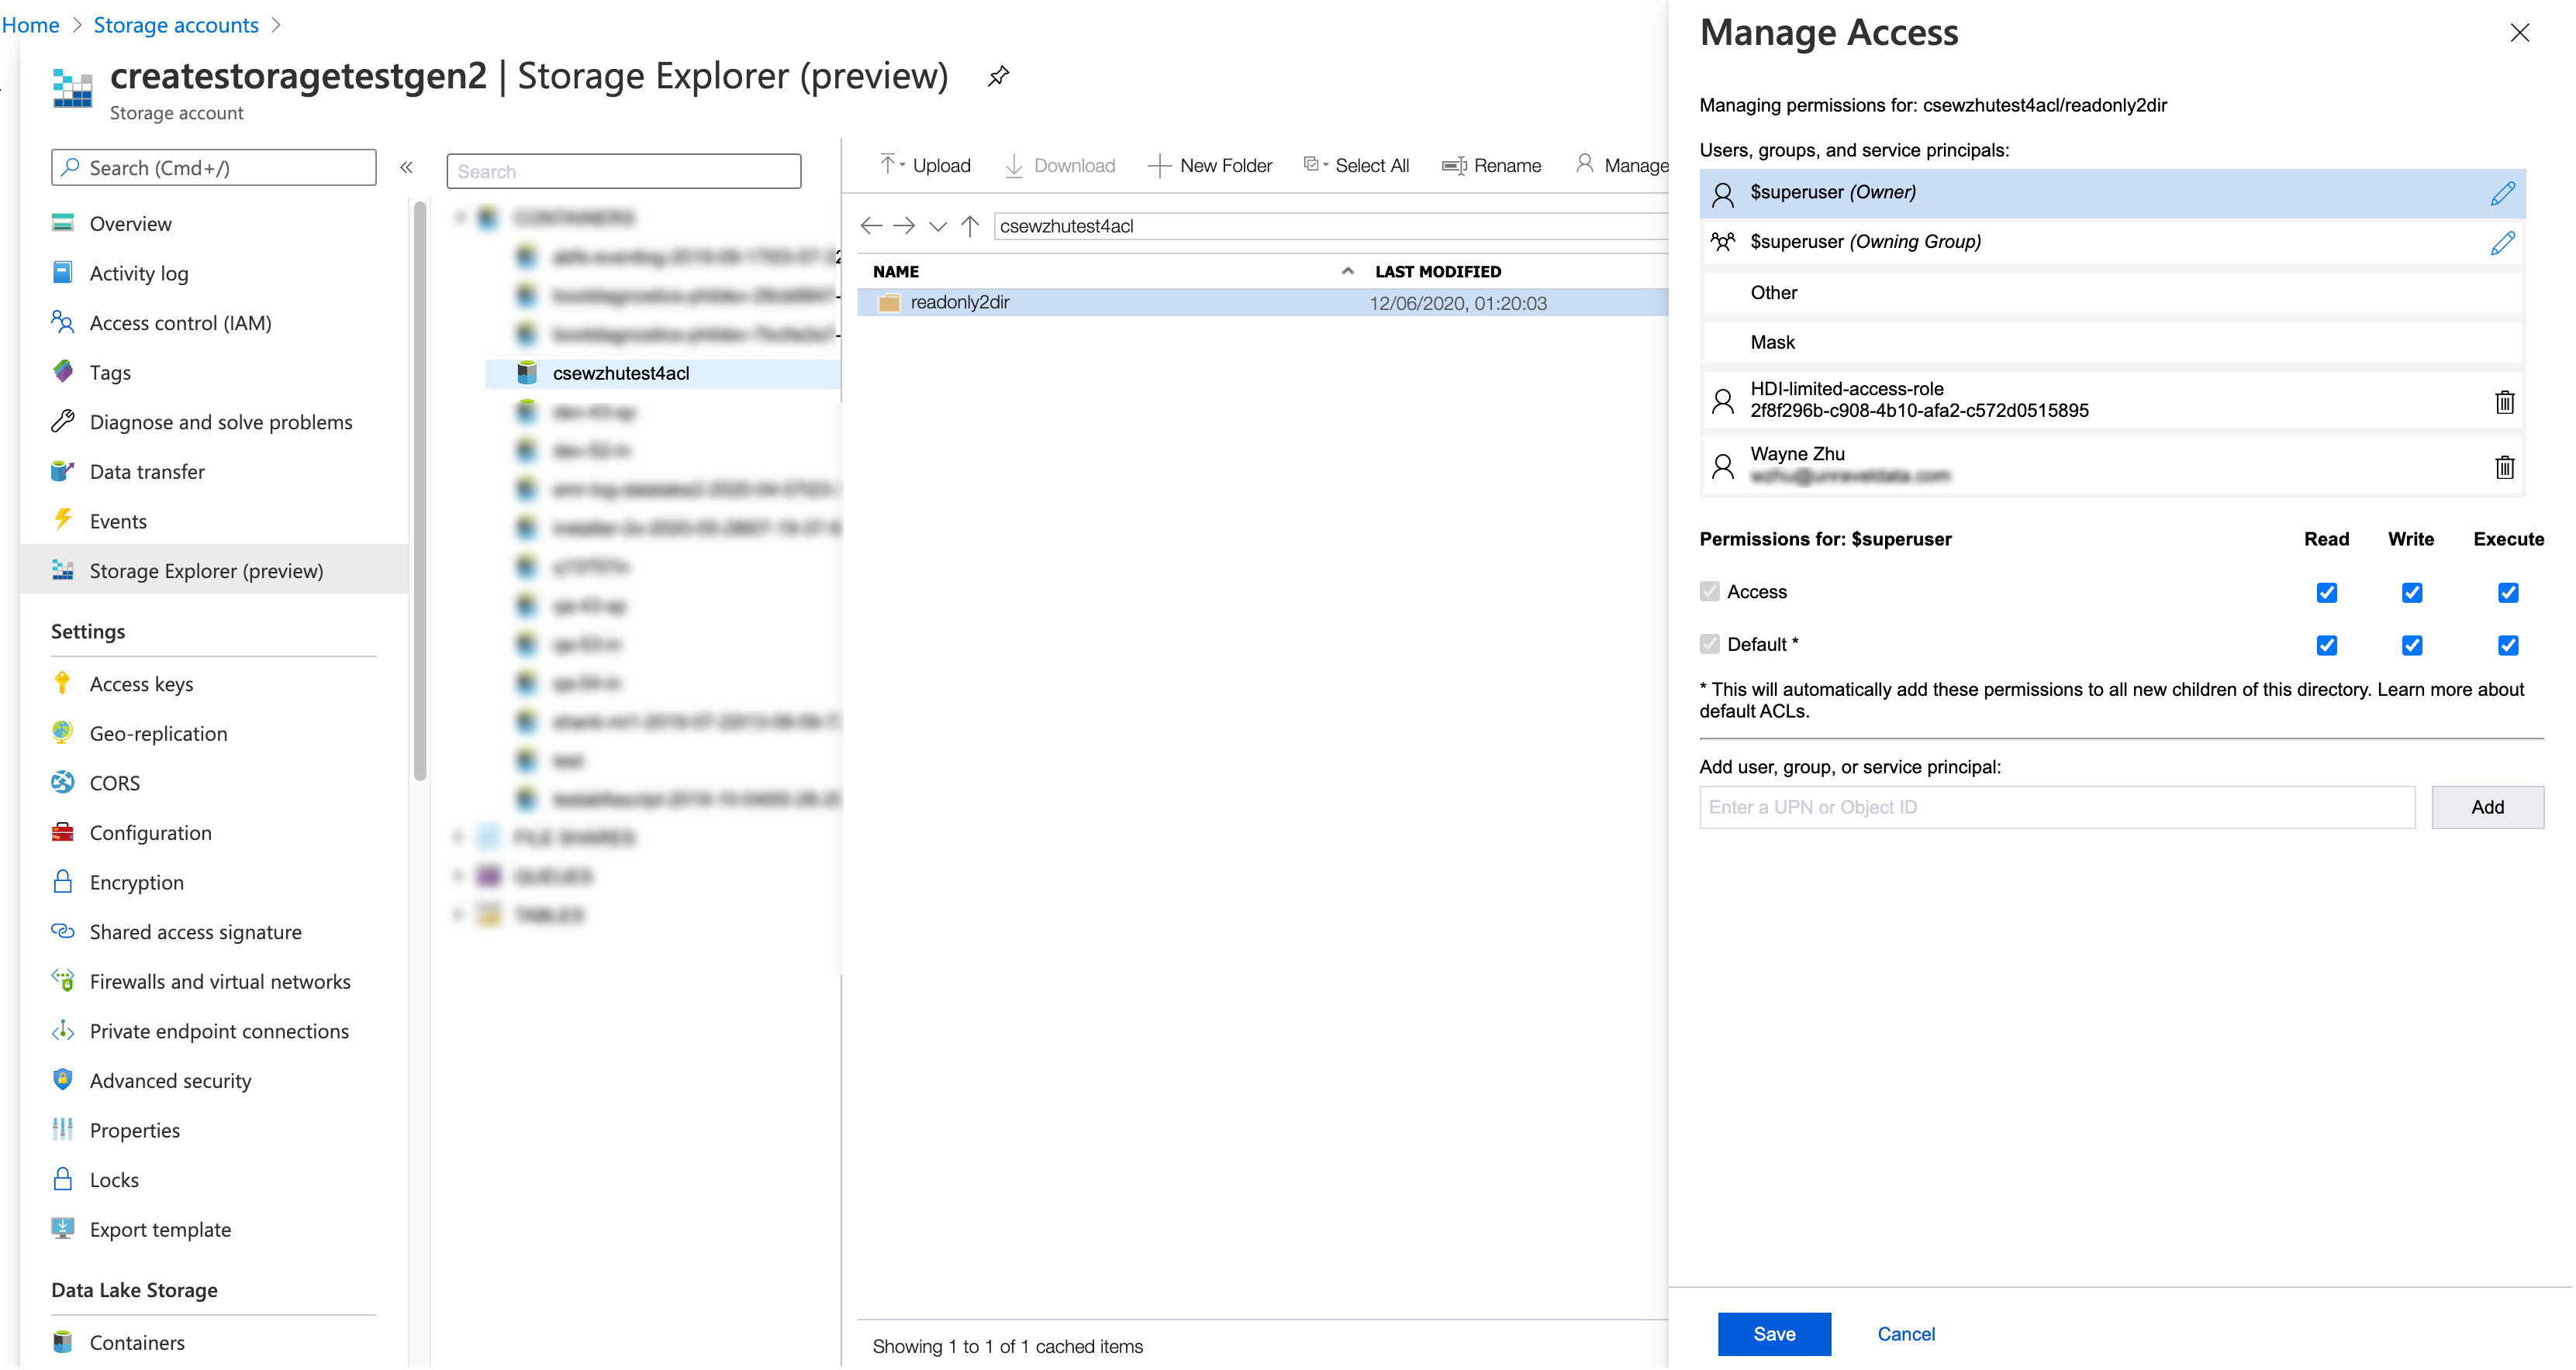This screenshot has height=1370, width=2576.
Task: Click the pin icon next to the title
Action: click(x=998, y=76)
